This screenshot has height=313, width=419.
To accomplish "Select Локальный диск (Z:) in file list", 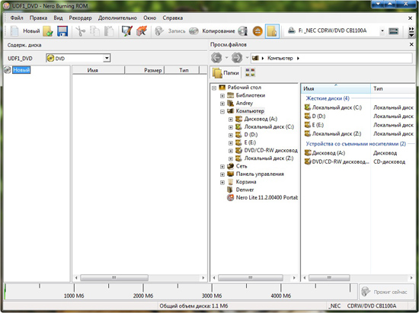I will point(333,134).
